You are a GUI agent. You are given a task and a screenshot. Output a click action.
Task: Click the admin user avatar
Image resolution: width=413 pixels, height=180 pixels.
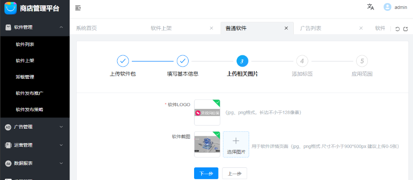(387, 7)
